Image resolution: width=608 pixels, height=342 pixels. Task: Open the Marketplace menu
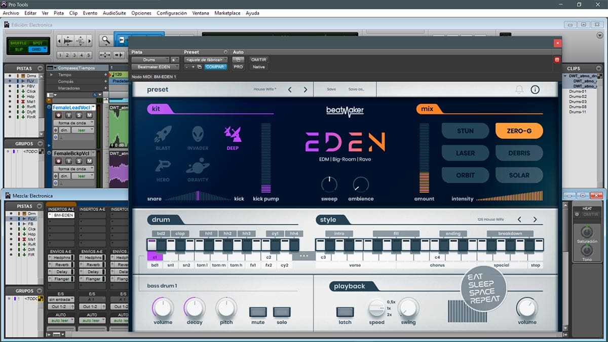pos(227,13)
